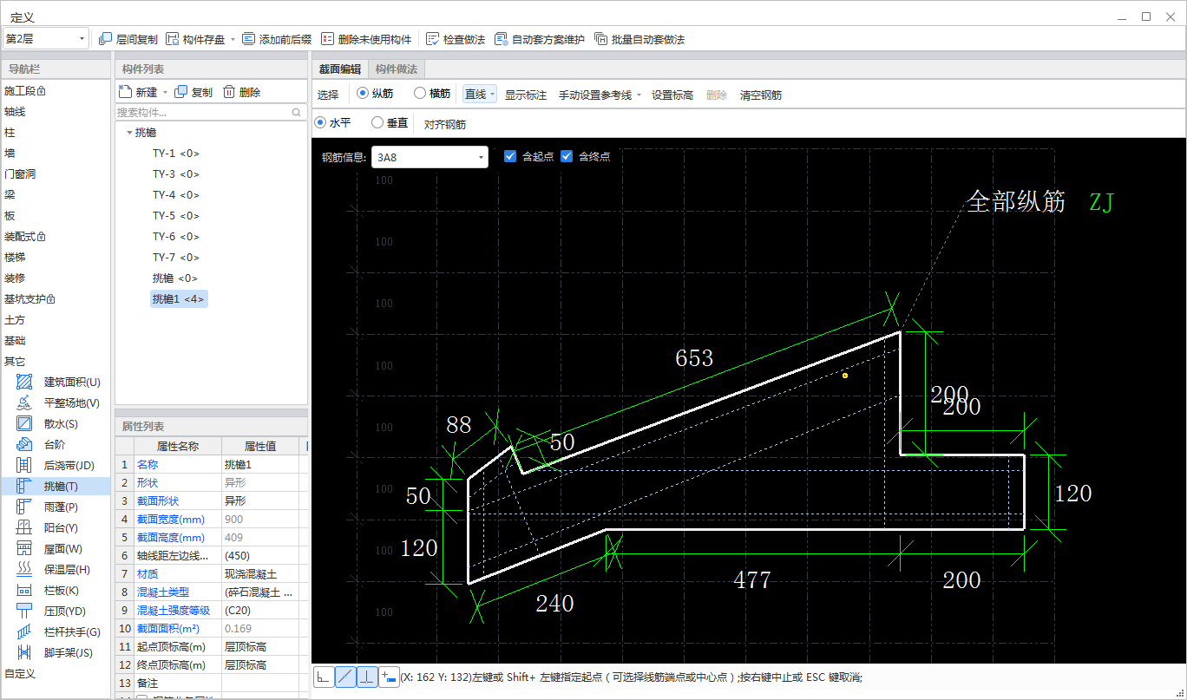Select the 屋面(W) icon

[25, 548]
